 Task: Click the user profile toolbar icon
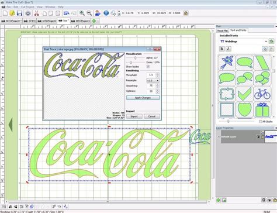tap(98, 13)
